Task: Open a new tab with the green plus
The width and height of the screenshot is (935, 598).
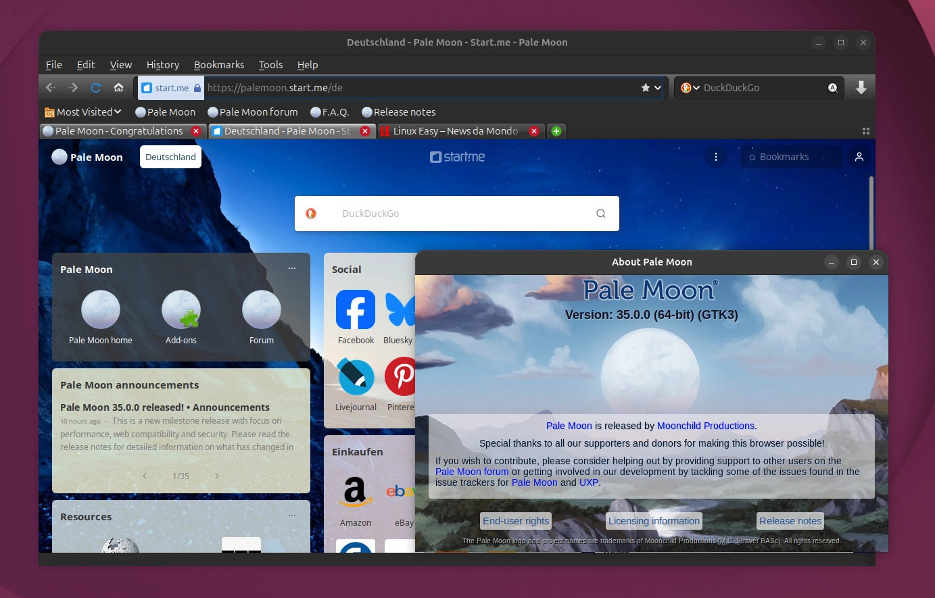Action: point(556,131)
